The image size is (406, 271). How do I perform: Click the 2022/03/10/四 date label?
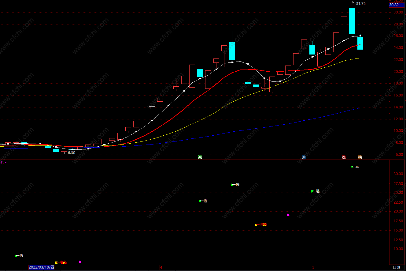coord(42,267)
